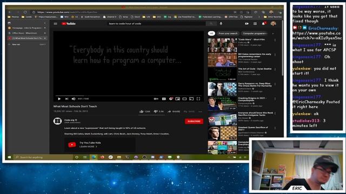Image resolution: width=346 pixels, height=194 pixels.
Task: Open YouTube account avatar menu
Action: coord(273,24)
